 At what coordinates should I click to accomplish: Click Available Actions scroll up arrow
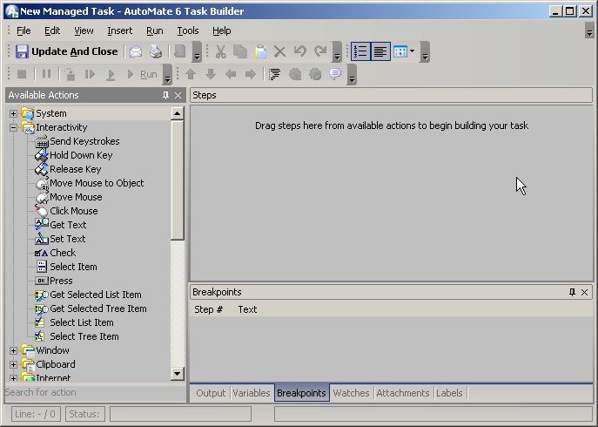pyautogui.click(x=177, y=113)
